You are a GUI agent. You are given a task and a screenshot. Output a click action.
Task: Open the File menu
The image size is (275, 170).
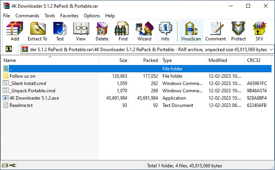7,16
